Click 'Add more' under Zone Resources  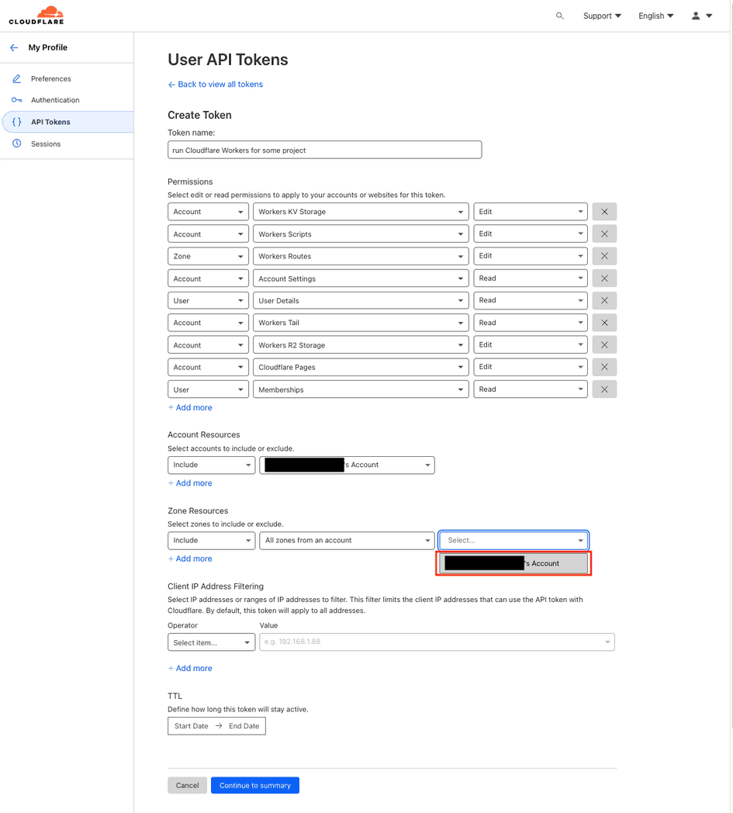[x=190, y=559]
